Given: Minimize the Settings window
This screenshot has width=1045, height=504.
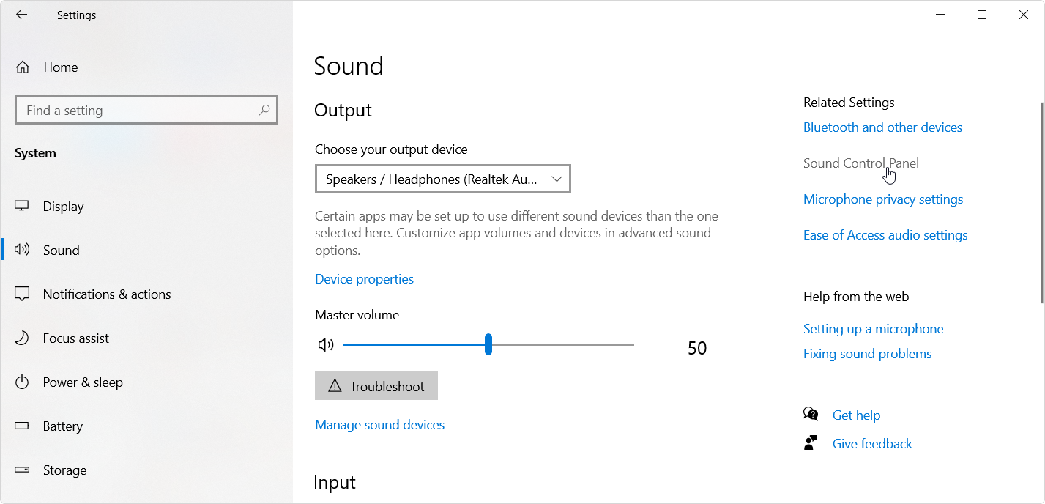Looking at the screenshot, I should [941, 15].
